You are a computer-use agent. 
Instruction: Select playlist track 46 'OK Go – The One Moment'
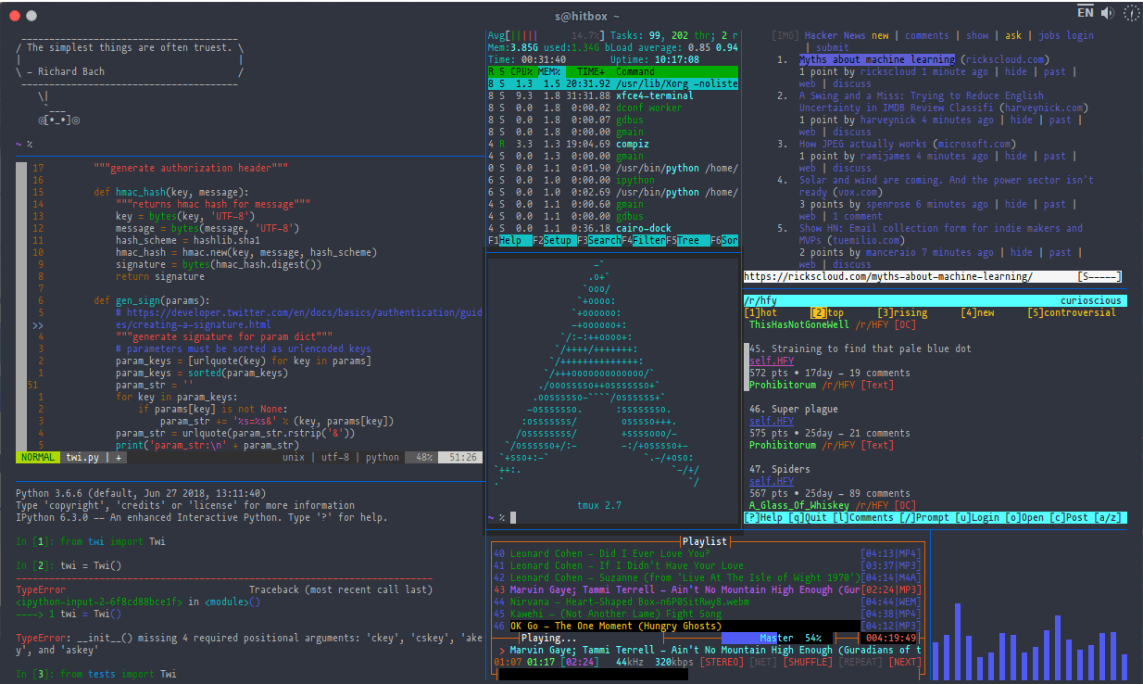(709, 627)
